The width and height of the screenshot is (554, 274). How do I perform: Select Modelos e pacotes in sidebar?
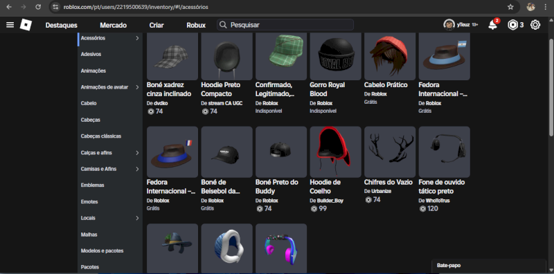point(102,250)
